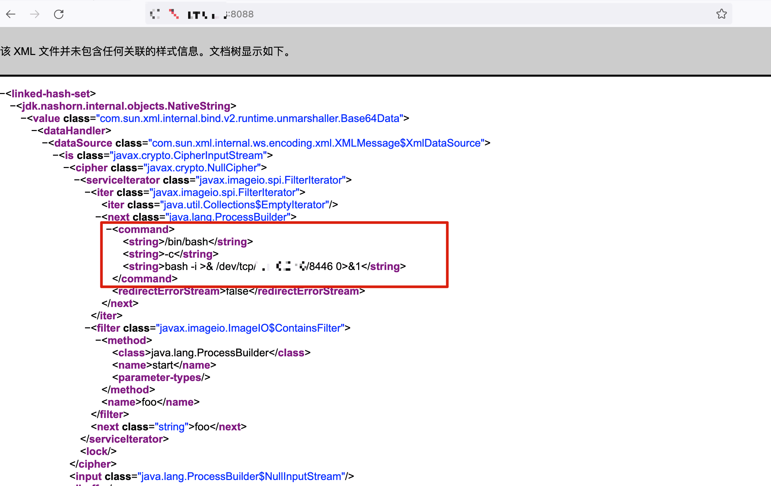The height and width of the screenshot is (486, 771).
Task: Collapse the is CipherInputStream node
Action: pos(56,155)
